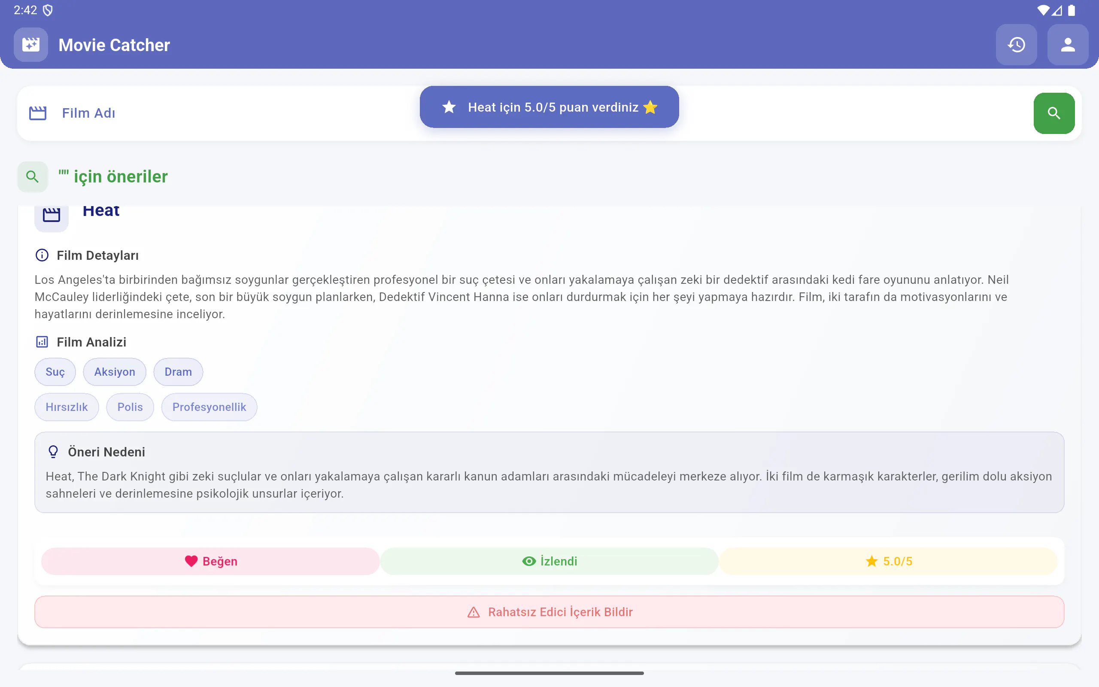Select the Profesyonellik theme chip

209,407
